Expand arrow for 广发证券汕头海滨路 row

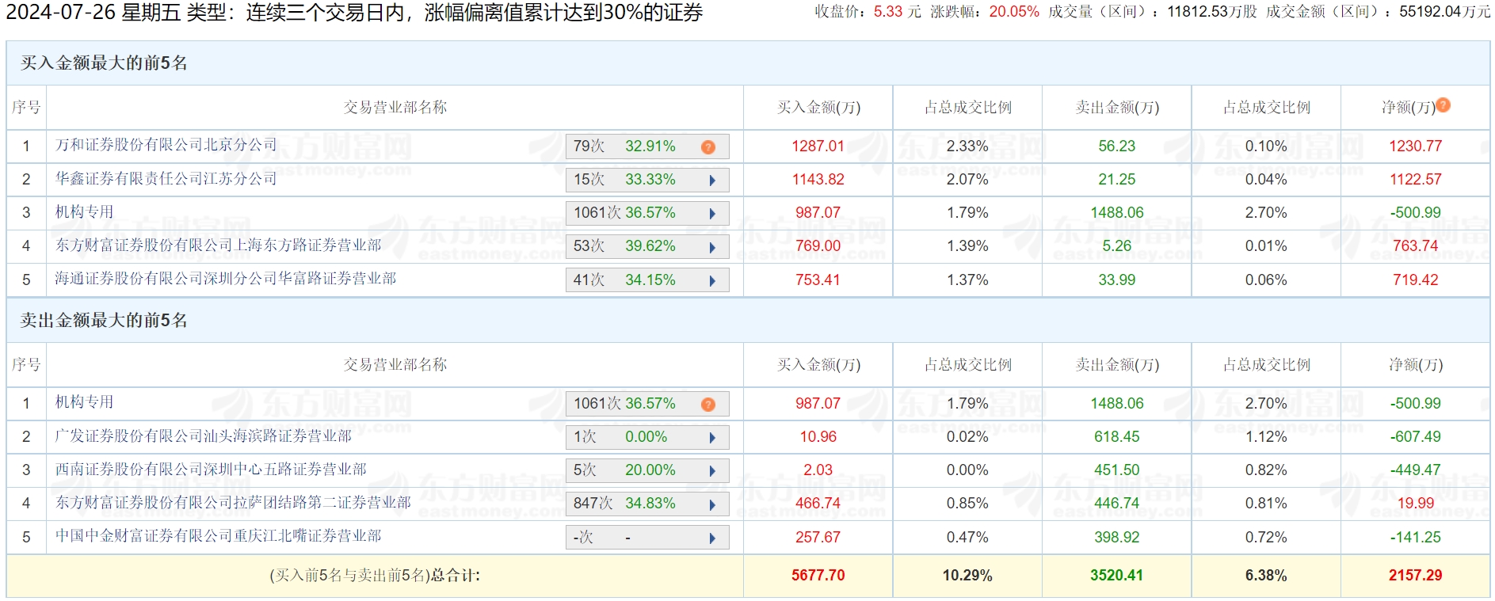(x=712, y=438)
